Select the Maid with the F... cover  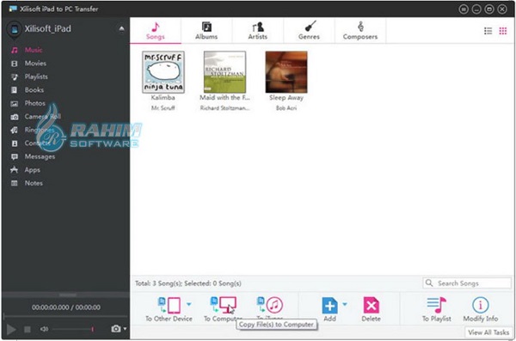pos(224,72)
